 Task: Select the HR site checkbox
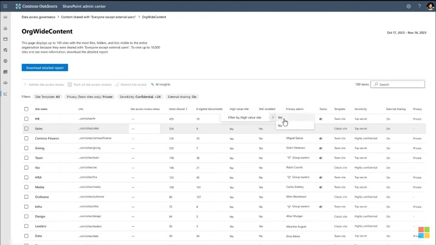(x=26, y=119)
